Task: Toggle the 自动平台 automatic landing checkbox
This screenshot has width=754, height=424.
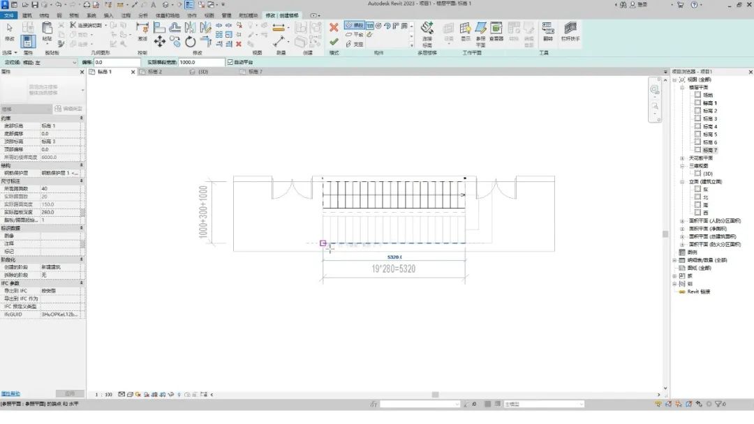Action: [x=230, y=62]
